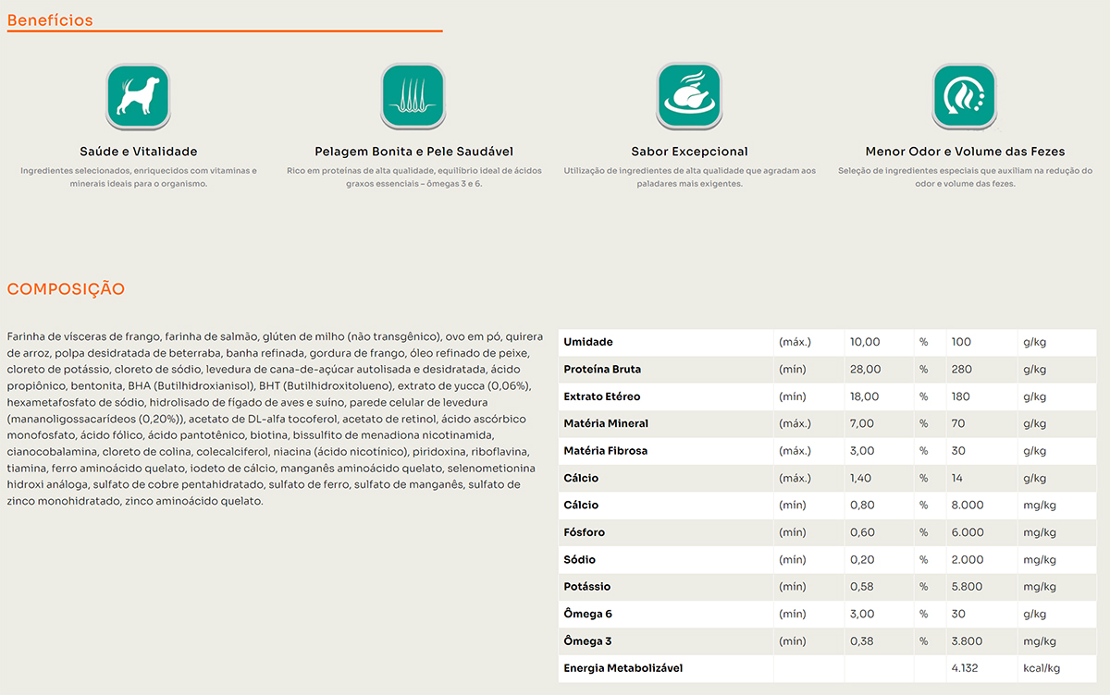Click the Saúde e Vitalidade title
1110x695 pixels.
point(138,152)
